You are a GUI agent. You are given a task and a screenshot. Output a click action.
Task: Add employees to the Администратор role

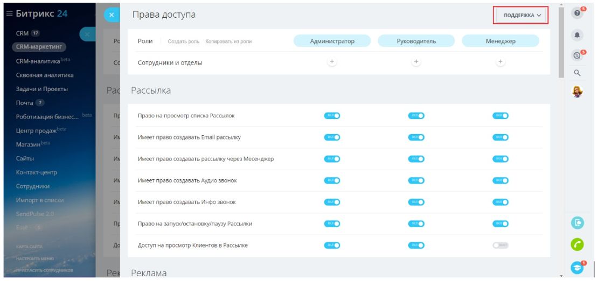click(x=332, y=62)
